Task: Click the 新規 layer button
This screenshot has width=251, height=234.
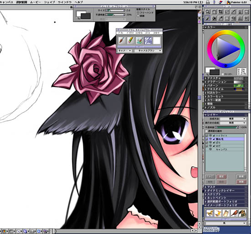Action: coord(241,176)
